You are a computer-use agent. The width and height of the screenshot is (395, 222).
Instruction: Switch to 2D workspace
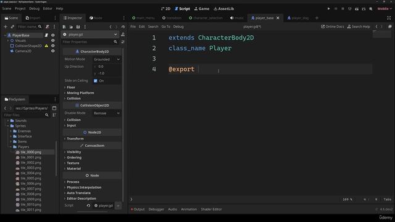coord(165,9)
